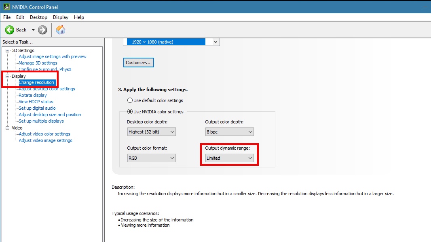The width and height of the screenshot is (431, 242).
Task: Collapse the Video tree node
Action: click(7, 128)
